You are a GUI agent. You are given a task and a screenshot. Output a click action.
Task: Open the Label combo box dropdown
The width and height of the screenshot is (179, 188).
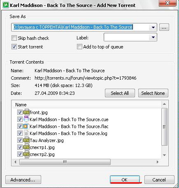point(153,37)
